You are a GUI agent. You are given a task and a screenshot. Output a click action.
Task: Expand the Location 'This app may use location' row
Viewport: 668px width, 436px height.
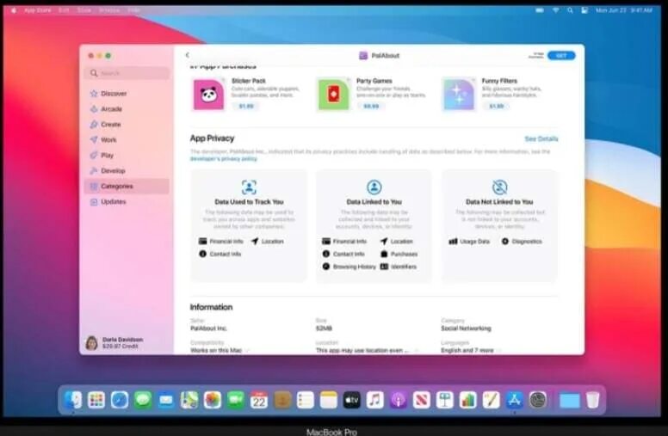click(x=367, y=350)
